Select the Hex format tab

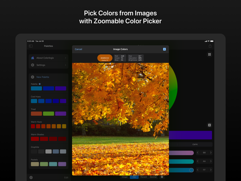pyautogui.click(x=134, y=177)
